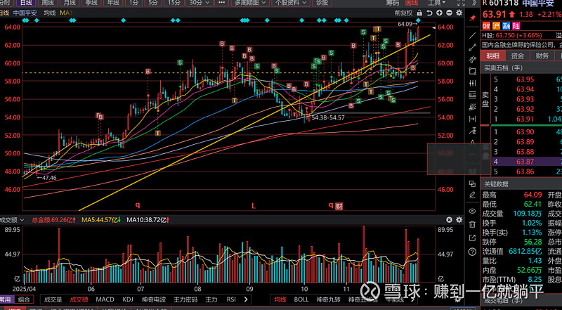Switch to the 5分 period tab

pos(153,3)
